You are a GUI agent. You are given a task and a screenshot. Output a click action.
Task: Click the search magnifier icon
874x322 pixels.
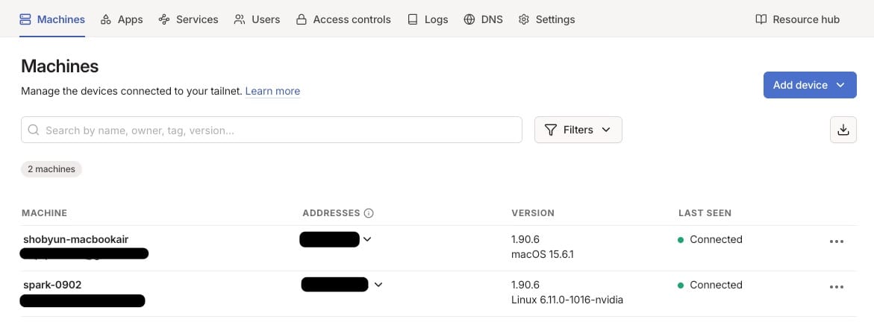[x=34, y=130]
